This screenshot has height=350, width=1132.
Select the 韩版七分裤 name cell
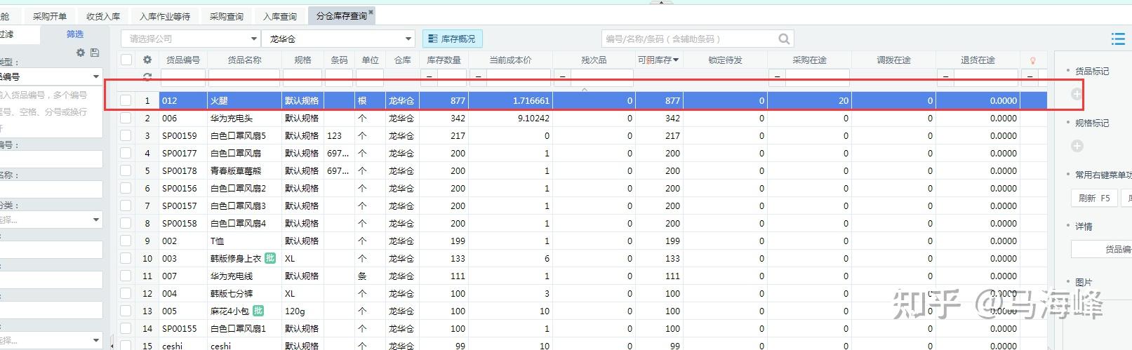[244, 294]
